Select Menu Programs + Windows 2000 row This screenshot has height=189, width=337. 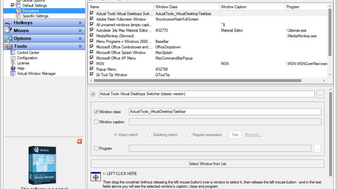208,41
